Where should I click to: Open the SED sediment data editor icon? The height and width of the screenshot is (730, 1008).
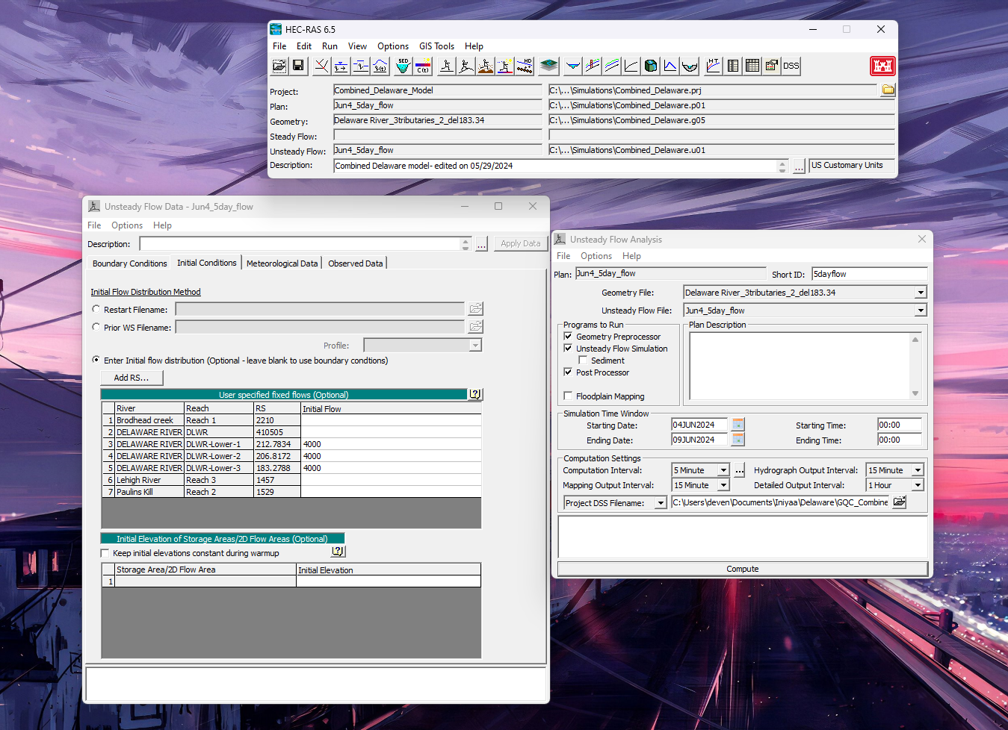(403, 66)
